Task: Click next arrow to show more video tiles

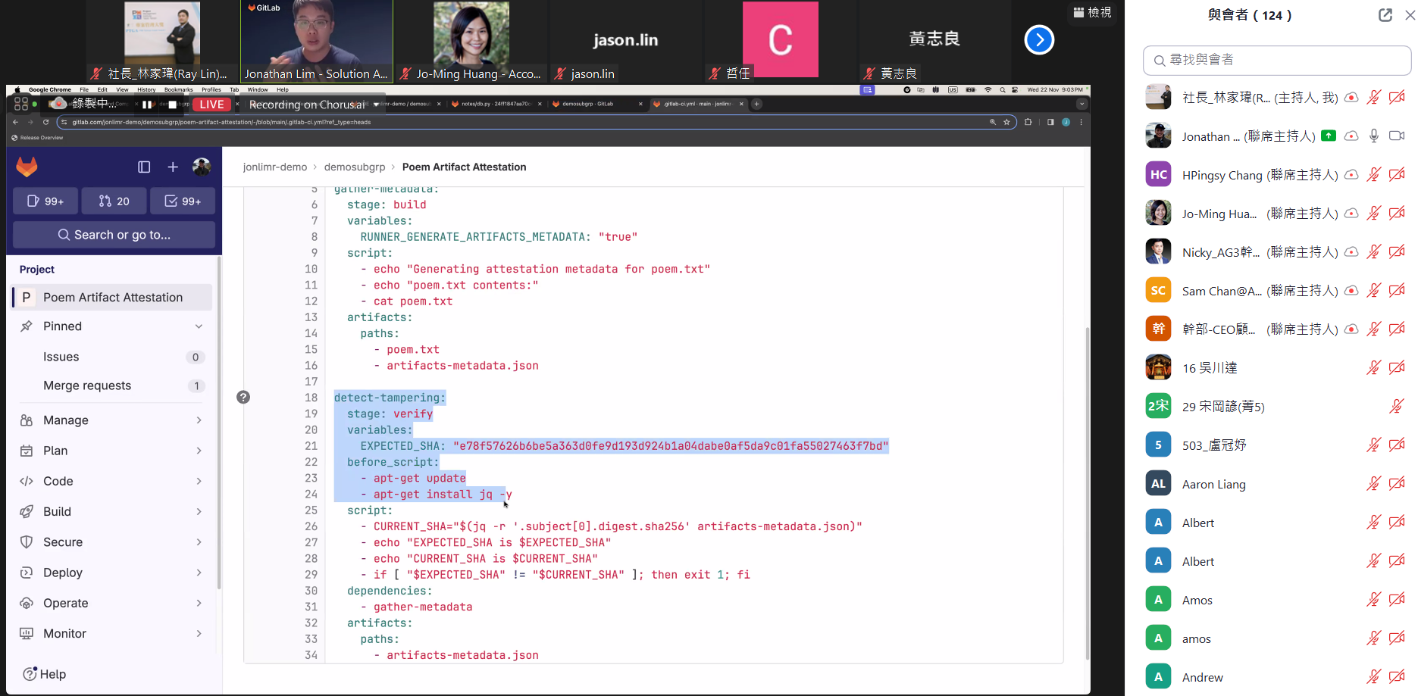Action: point(1038,40)
